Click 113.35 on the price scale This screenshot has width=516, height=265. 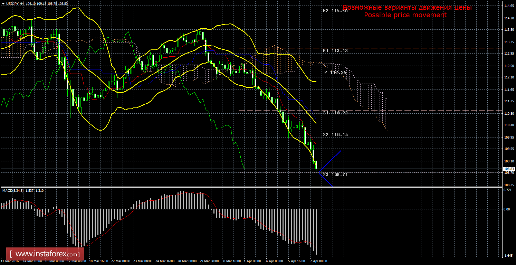(x=508, y=42)
